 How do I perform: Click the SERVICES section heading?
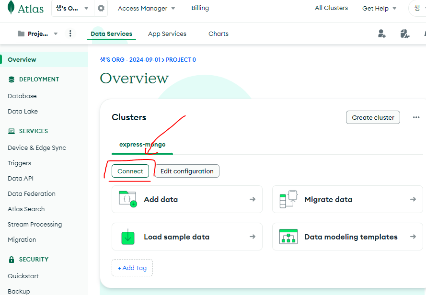click(x=34, y=131)
